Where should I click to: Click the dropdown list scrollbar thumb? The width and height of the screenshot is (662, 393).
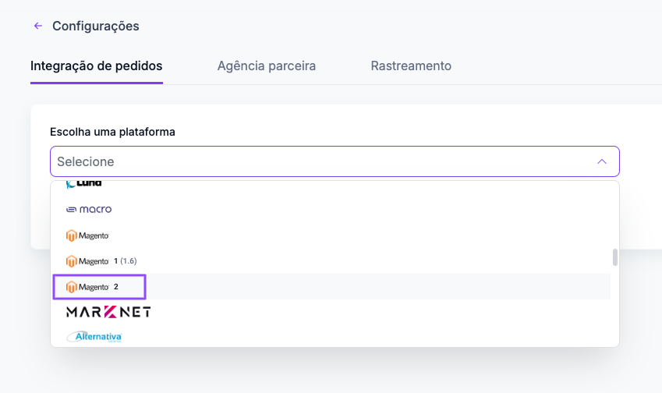pos(615,257)
